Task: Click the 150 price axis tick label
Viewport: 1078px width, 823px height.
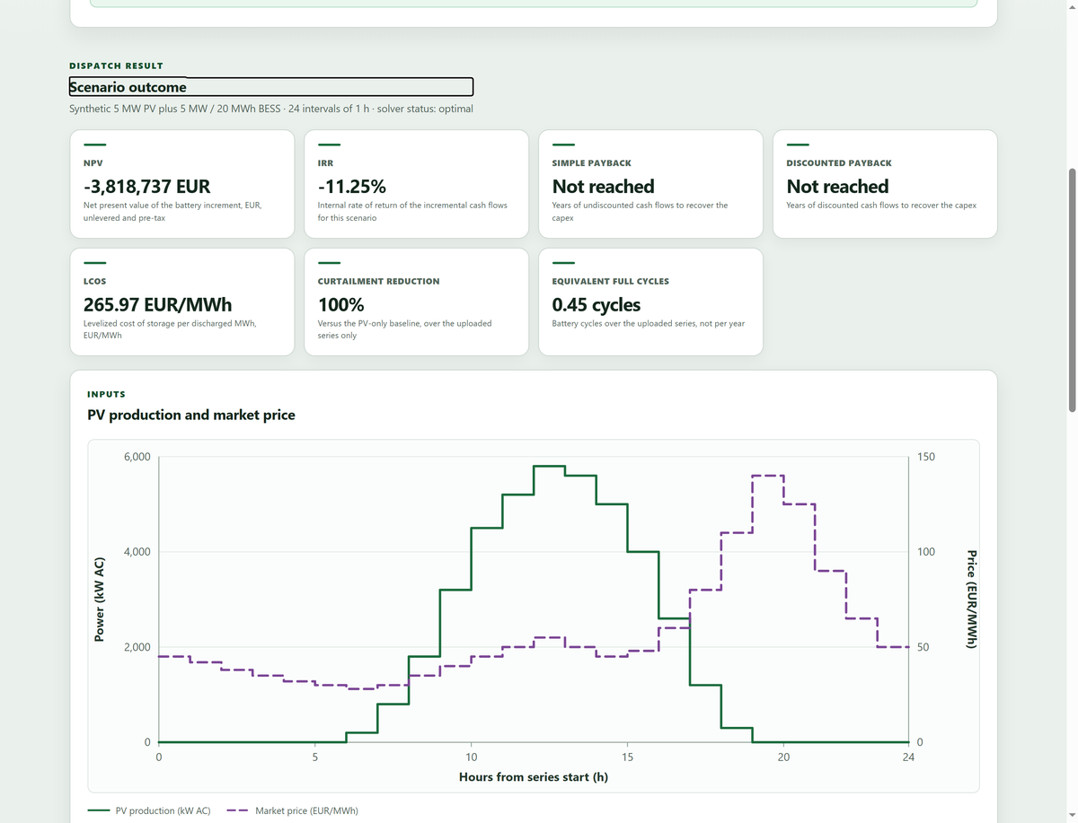Action: (926, 457)
